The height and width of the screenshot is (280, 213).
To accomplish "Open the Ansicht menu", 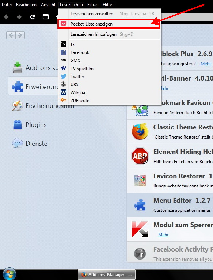I will pyautogui.click(x=48, y=5).
